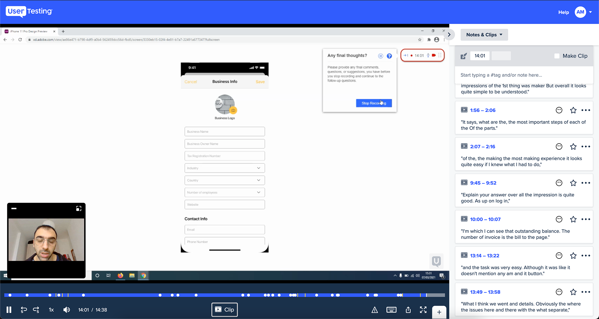Click Firefox in recorded Windows taskbar
This screenshot has height=319, width=599.
120,275
